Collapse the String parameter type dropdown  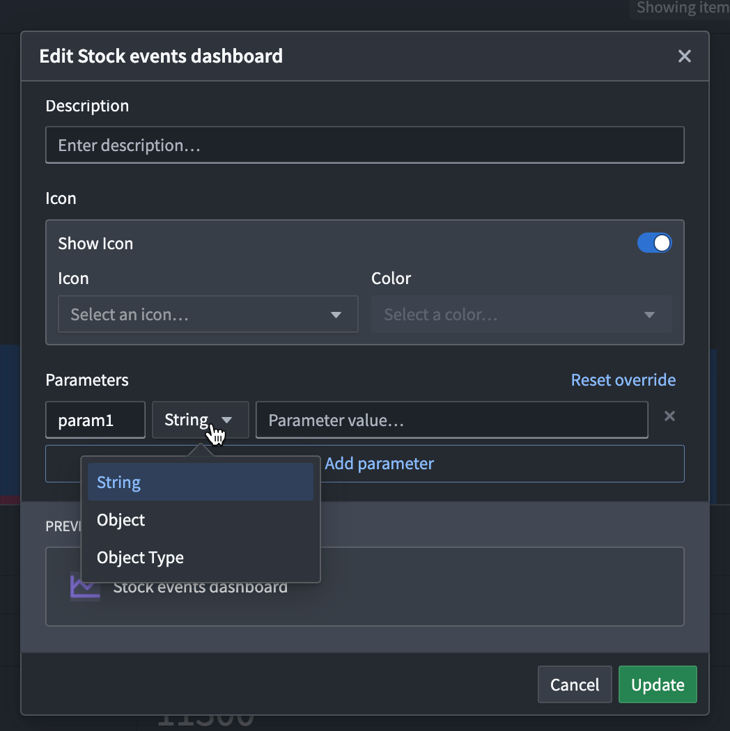(201, 420)
